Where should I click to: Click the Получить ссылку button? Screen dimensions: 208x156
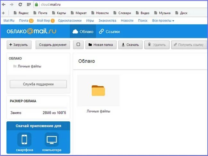click(189, 45)
